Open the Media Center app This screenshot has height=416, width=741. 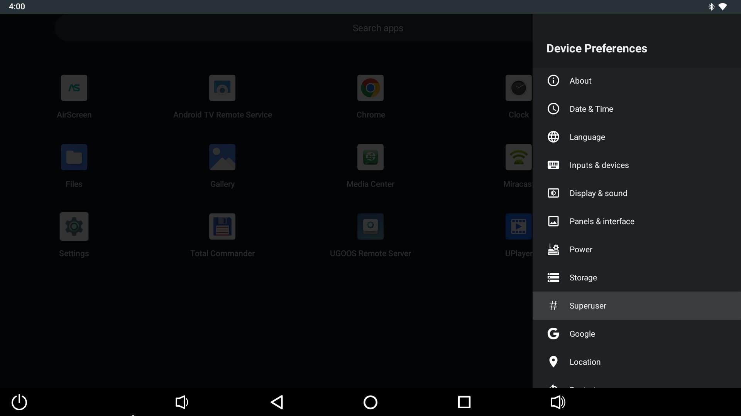click(370, 158)
